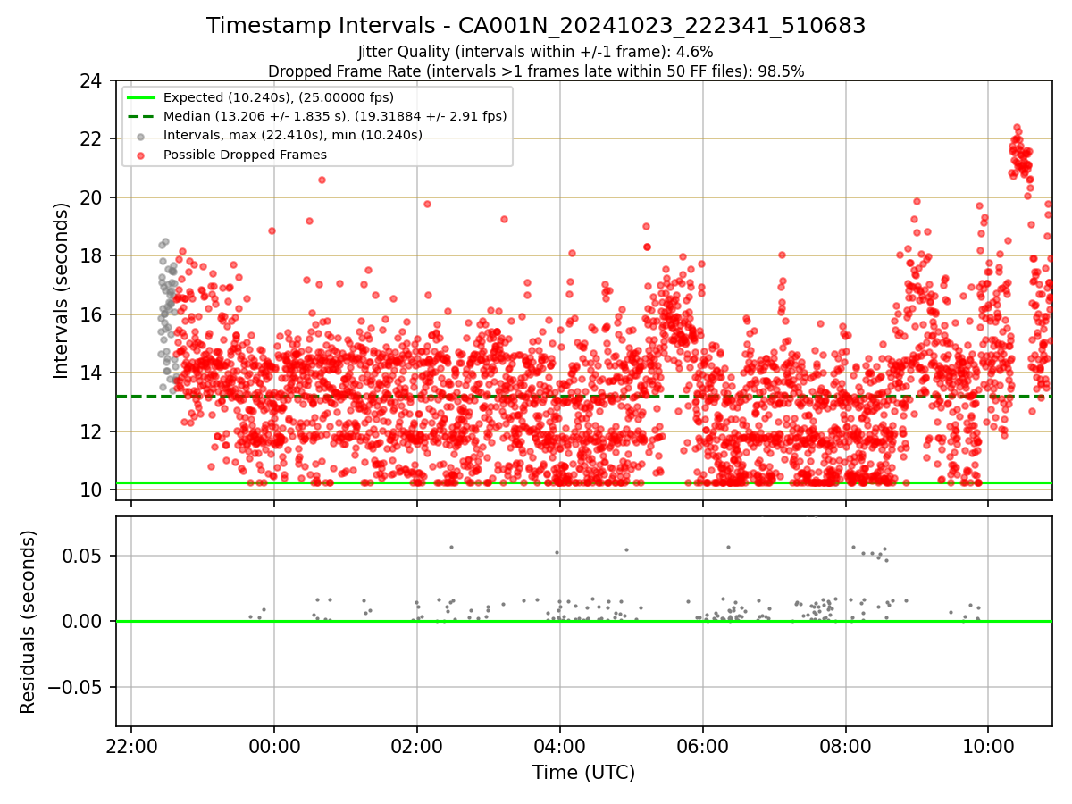1072x804 pixels.
Task: Click the 04:00 x-axis tick label
Action: tap(560, 746)
